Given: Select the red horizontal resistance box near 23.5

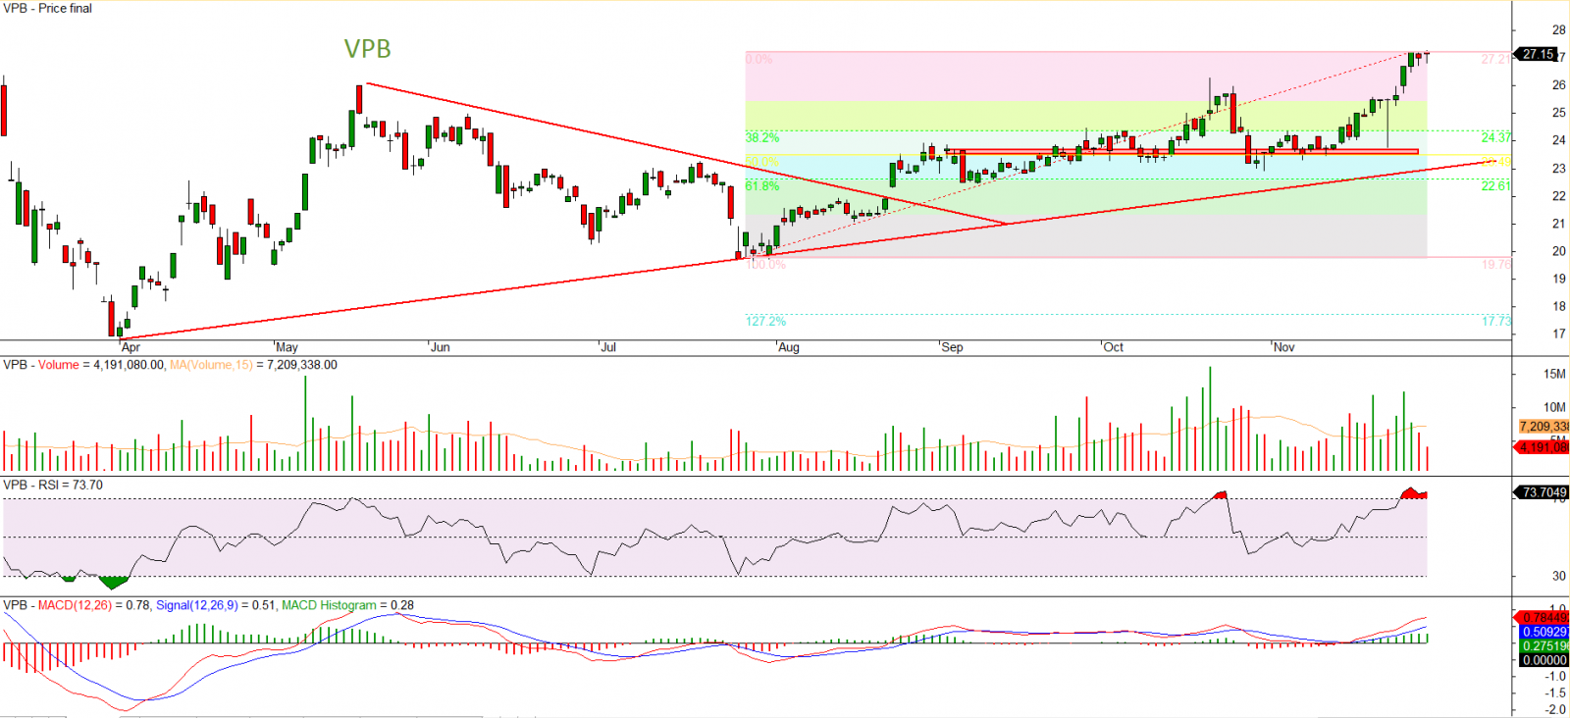Looking at the screenshot, I should [x=1183, y=151].
